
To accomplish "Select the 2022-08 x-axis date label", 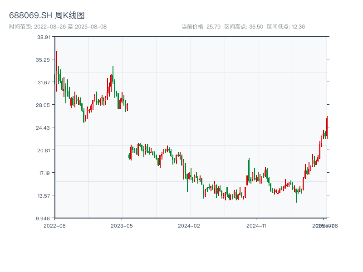I will pyautogui.click(x=54, y=225).
